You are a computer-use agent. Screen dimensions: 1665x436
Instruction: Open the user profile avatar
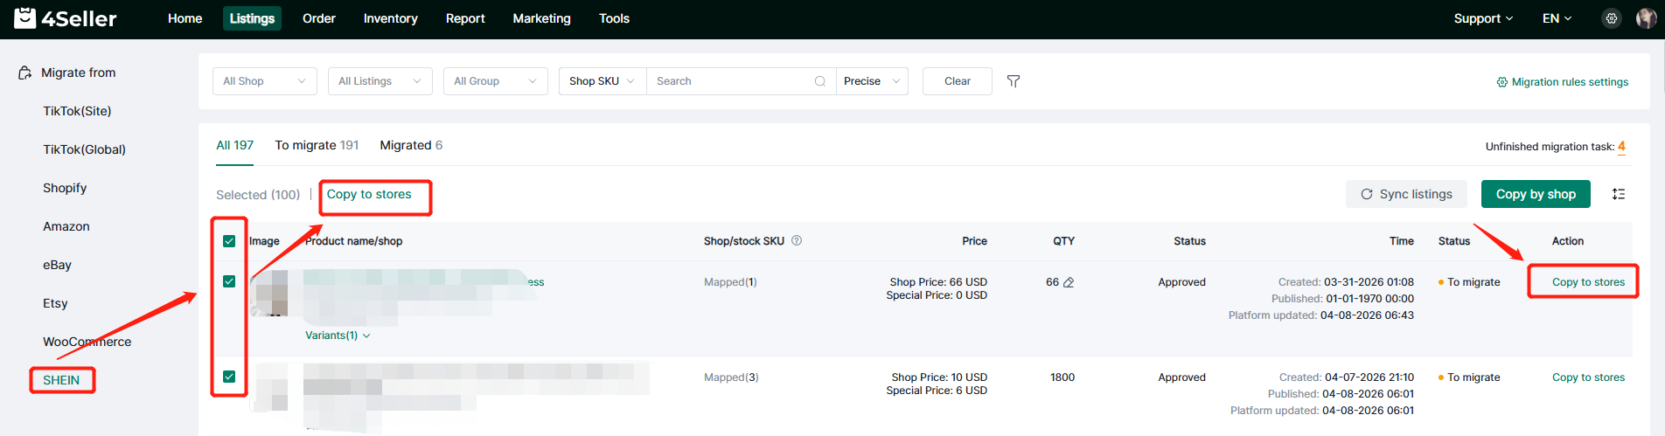[1646, 18]
